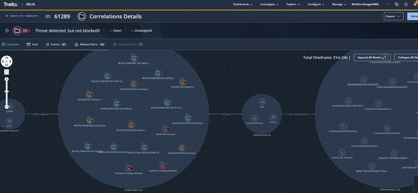Switch to the Overview tab
The height and width of the screenshot is (193, 418).
[x=10, y=44]
